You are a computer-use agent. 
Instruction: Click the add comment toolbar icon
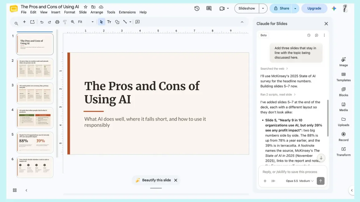(138, 22)
